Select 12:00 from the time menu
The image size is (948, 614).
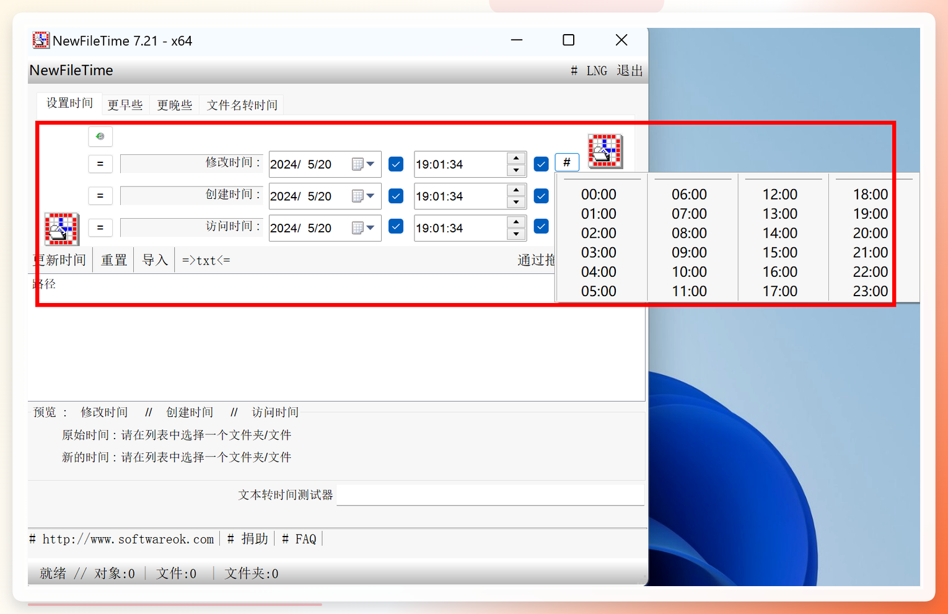coord(779,195)
